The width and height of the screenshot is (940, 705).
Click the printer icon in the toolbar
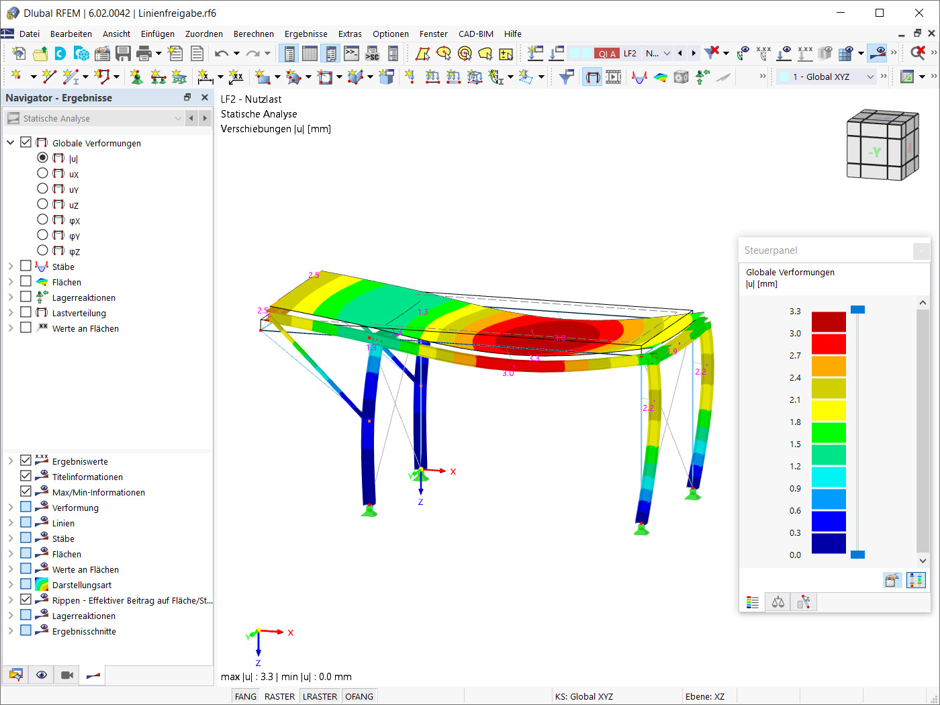coord(144,54)
